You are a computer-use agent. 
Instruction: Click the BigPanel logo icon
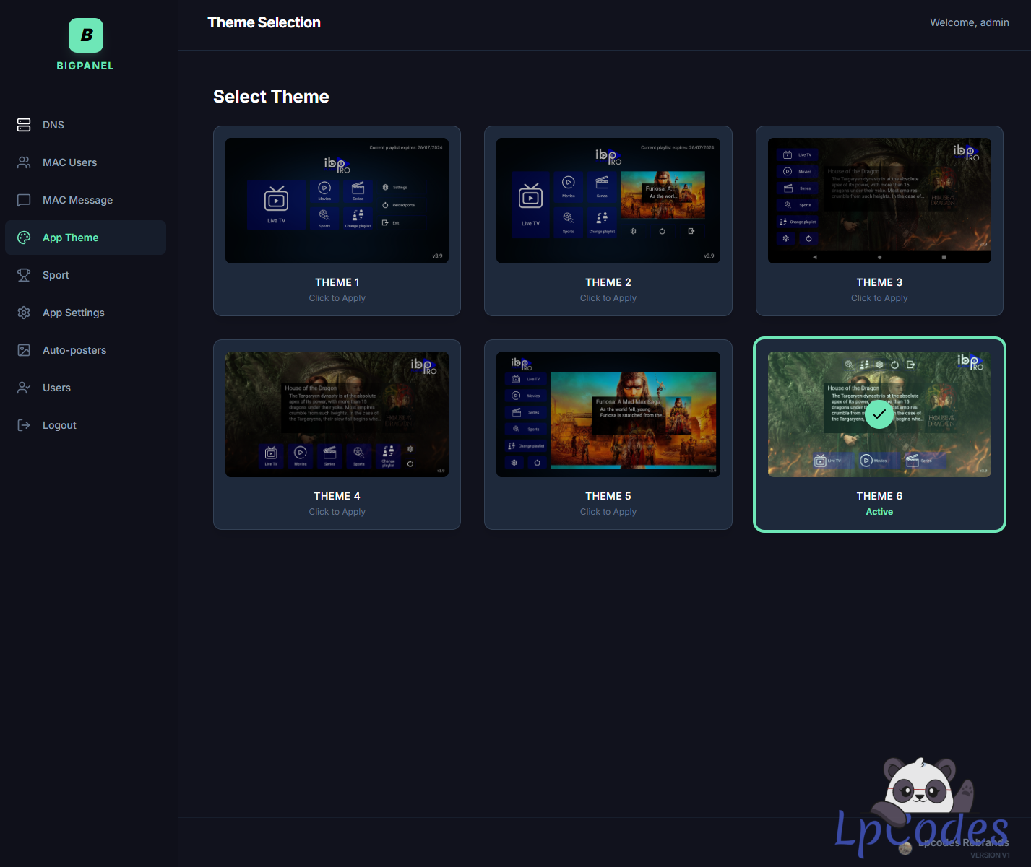[x=86, y=35]
